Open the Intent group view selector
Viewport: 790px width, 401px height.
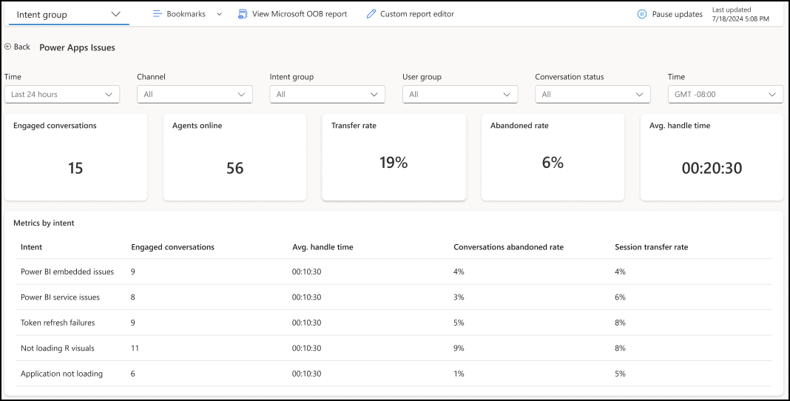coord(68,14)
